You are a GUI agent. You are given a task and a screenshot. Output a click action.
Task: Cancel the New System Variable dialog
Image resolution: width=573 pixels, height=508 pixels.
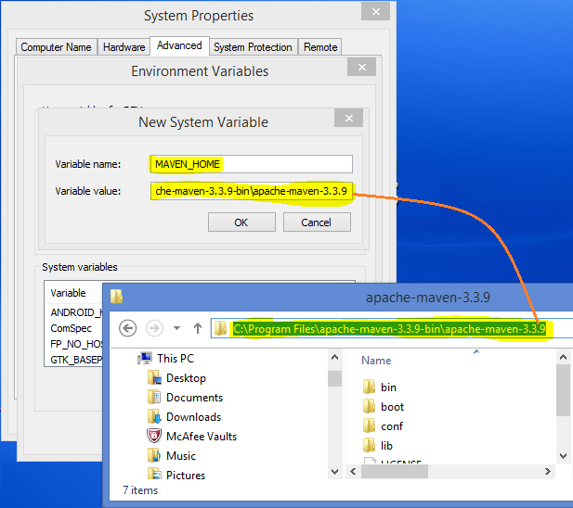tap(317, 222)
